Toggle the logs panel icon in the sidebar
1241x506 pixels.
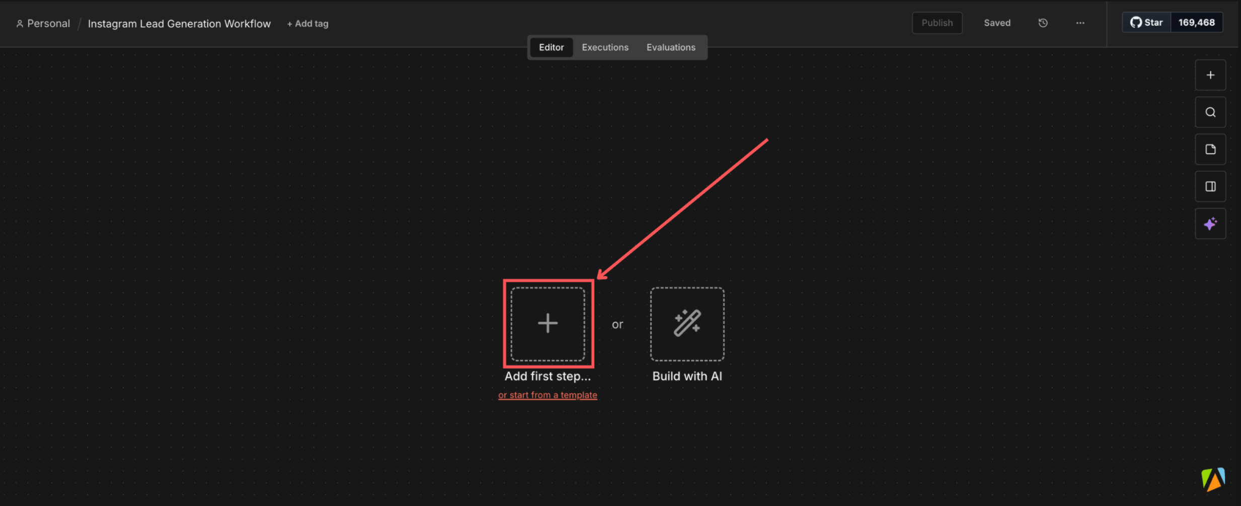[x=1210, y=186]
